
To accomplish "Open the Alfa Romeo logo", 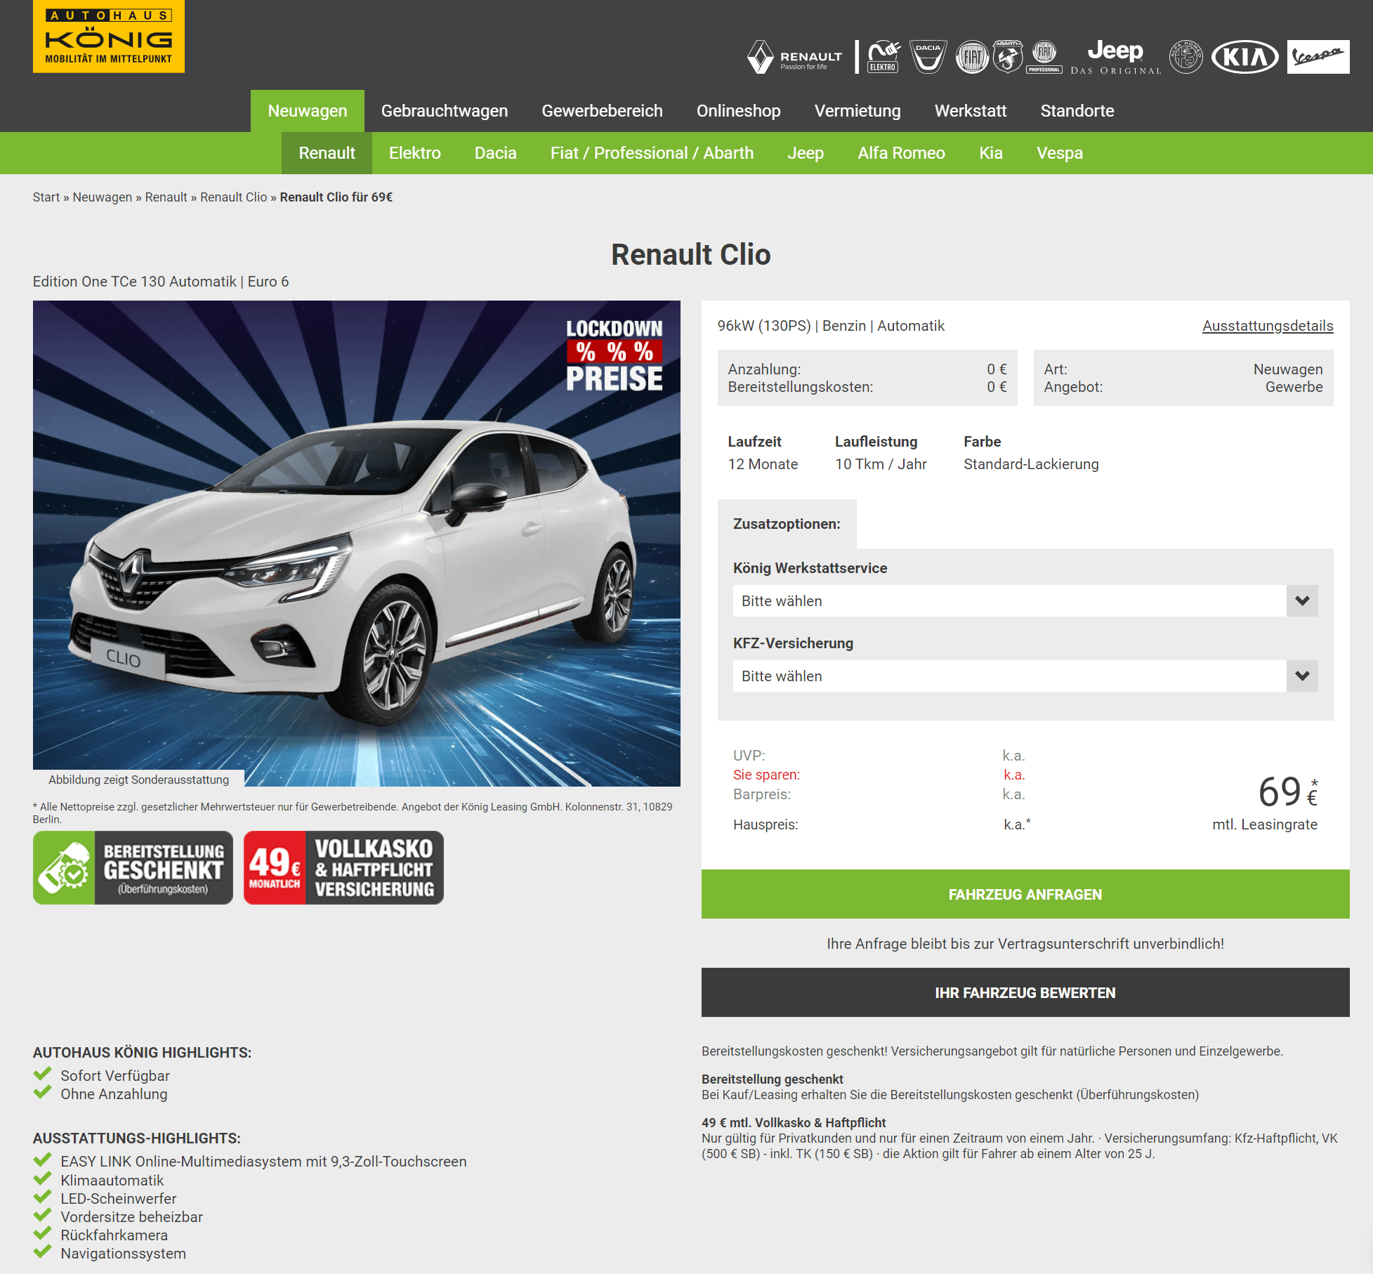I will [1186, 57].
